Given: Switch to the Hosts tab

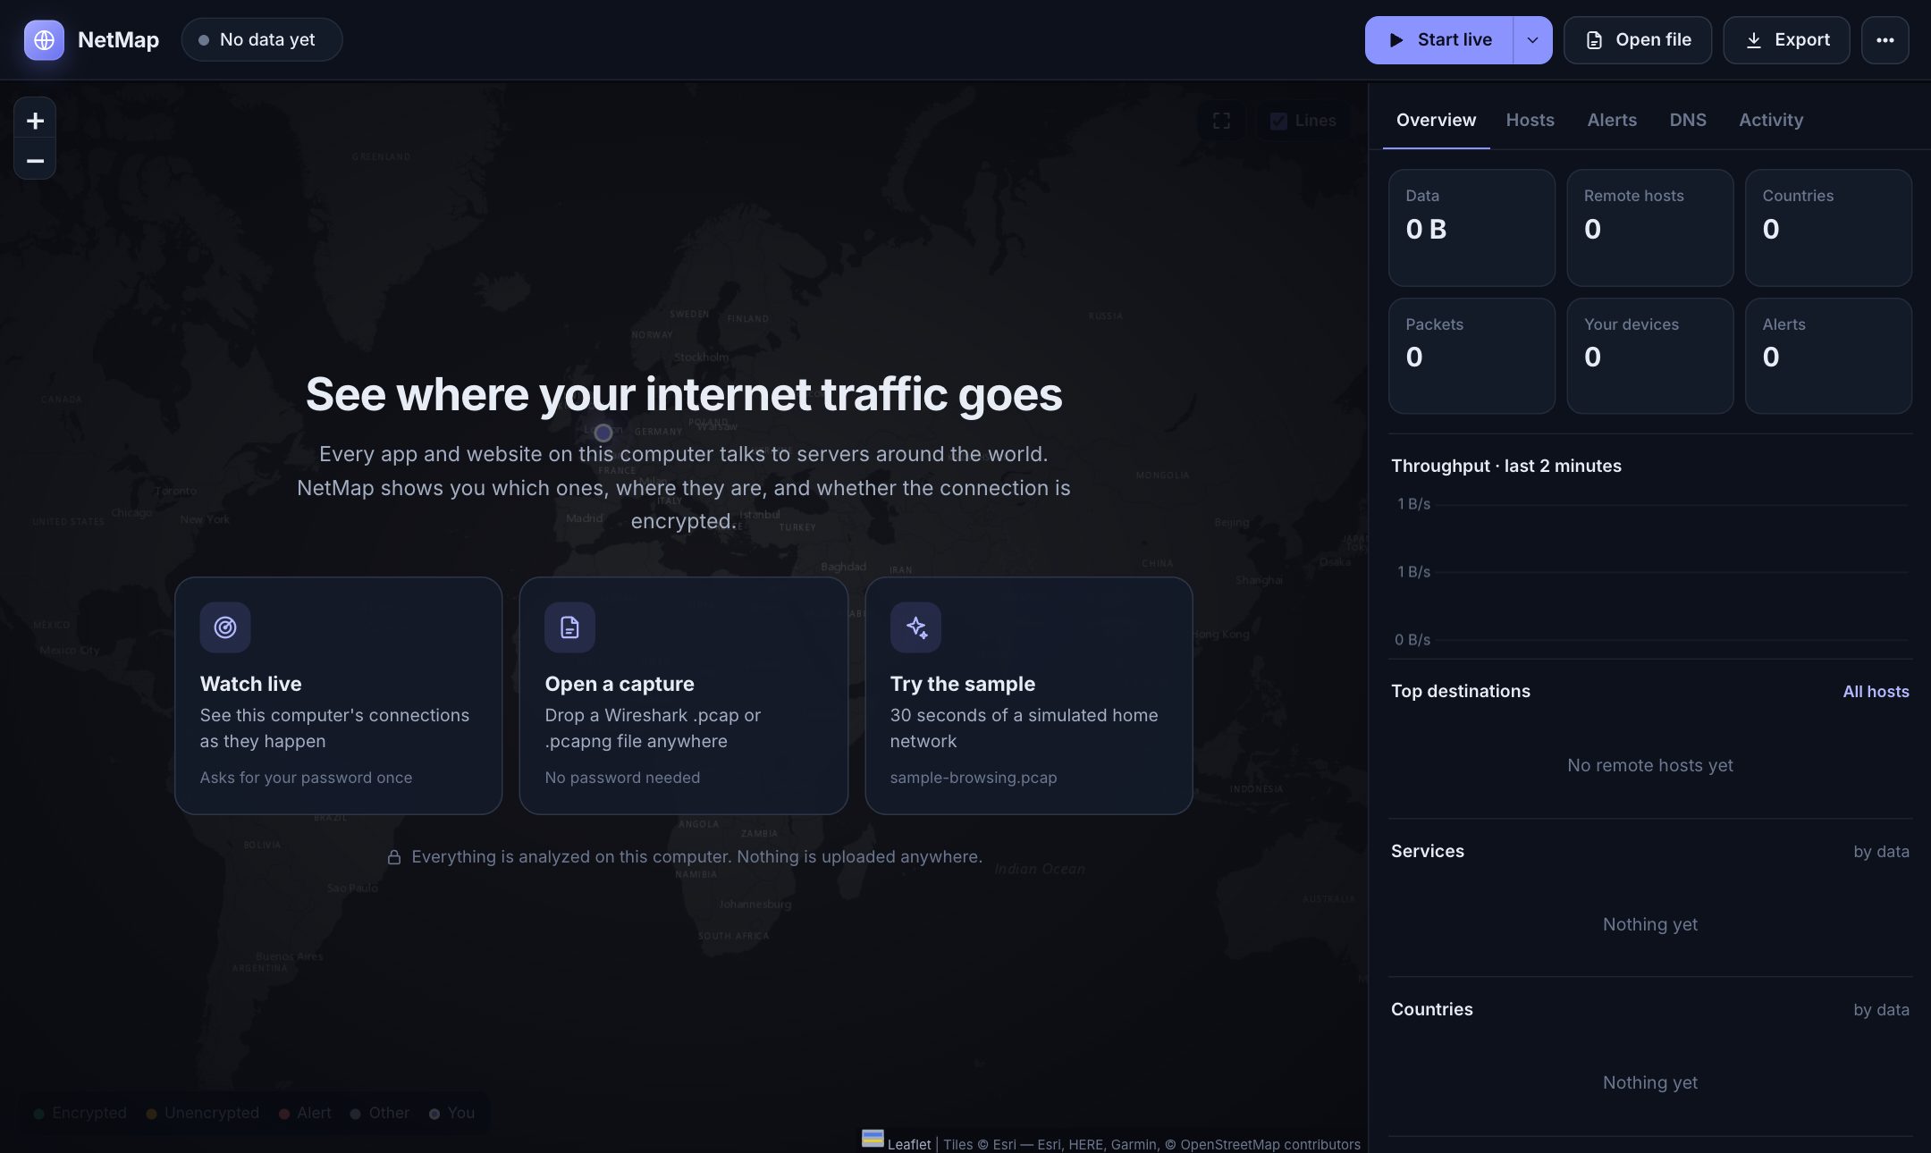Looking at the screenshot, I should pyautogui.click(x=1530, y=120).
